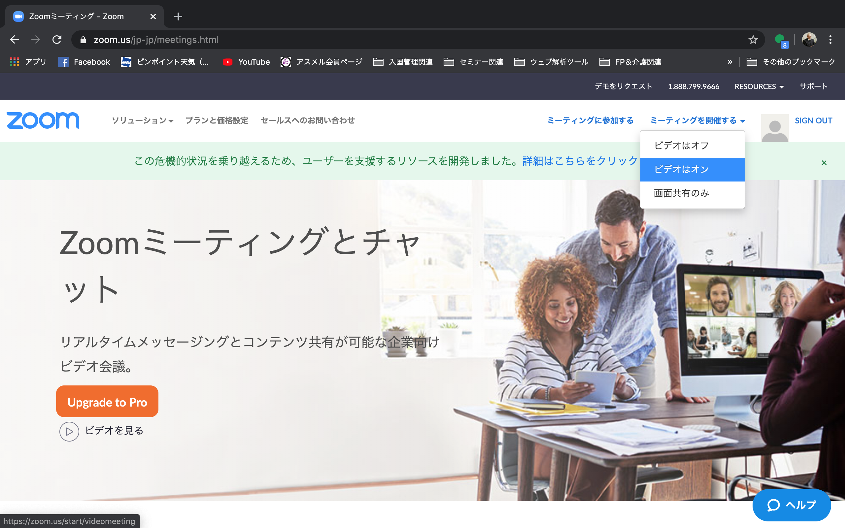845x528 pixels.
Task: Open the YouTube bookmark
Action: (247, 62)
